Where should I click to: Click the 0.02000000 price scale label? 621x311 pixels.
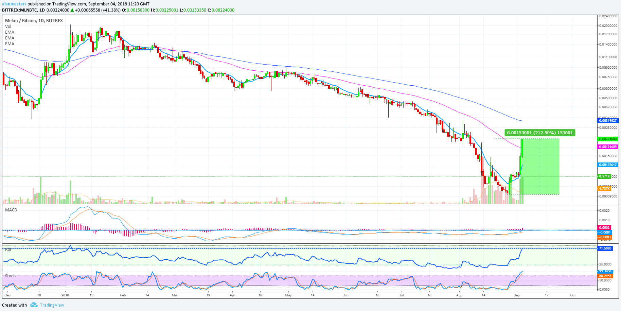pyautogui.click(x=608, y=26)
